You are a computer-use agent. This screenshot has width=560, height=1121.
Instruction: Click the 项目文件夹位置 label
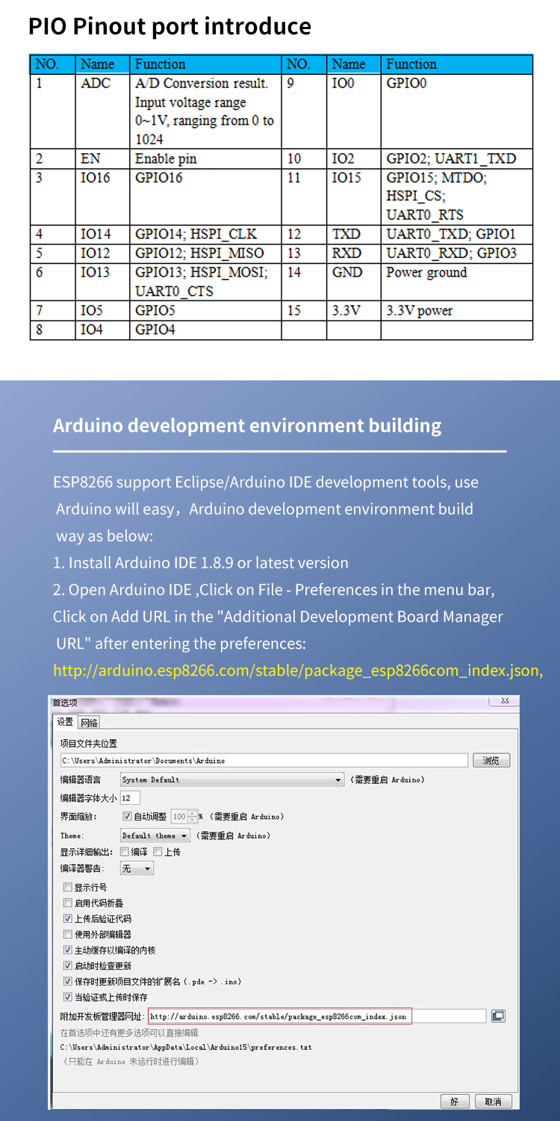(88, 744)
